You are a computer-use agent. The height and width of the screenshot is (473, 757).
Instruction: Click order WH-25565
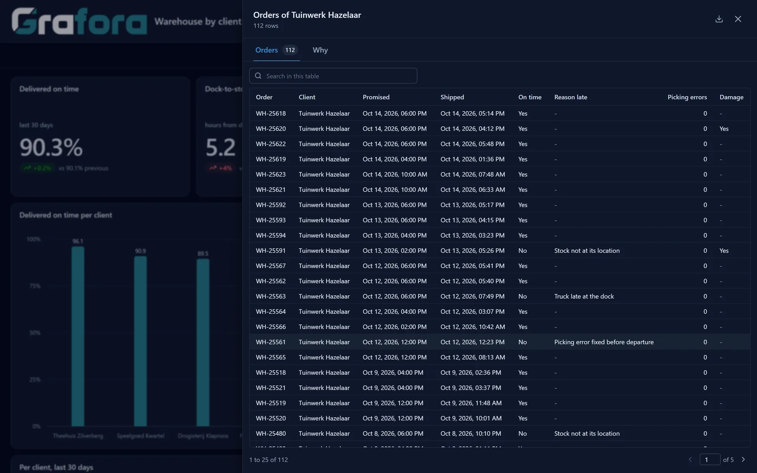270,357
